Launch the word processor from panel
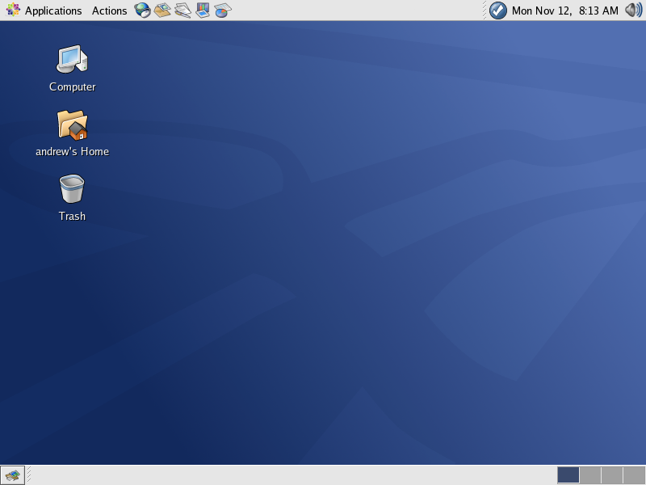Image resolution: width=646 pixels, height=485 pixels. 183,11
